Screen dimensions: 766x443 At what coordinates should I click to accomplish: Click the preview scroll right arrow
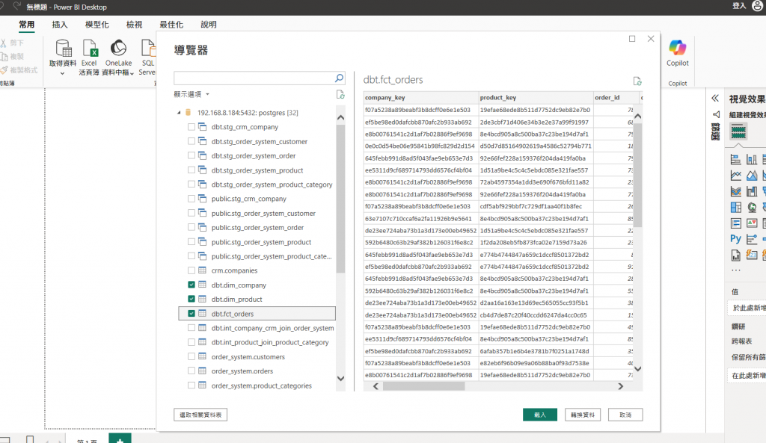(620, 386)
